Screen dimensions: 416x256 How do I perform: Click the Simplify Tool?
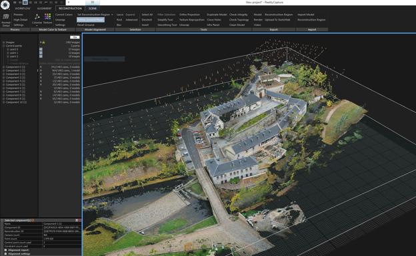pos(165,20)
